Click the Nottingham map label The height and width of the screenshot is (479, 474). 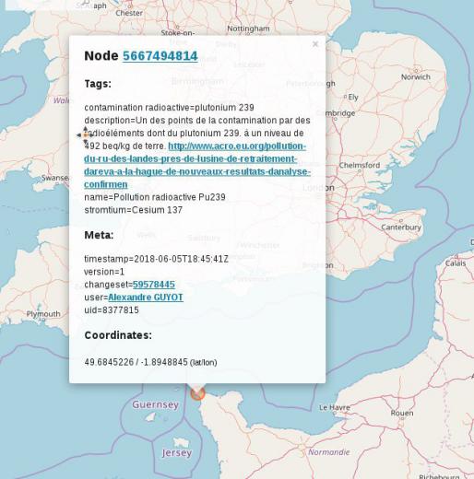[x=248, y=29]
